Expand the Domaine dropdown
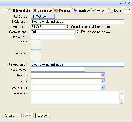Image resolution: width=132 pixels, height=122 pixels. (x=102, y=75)
